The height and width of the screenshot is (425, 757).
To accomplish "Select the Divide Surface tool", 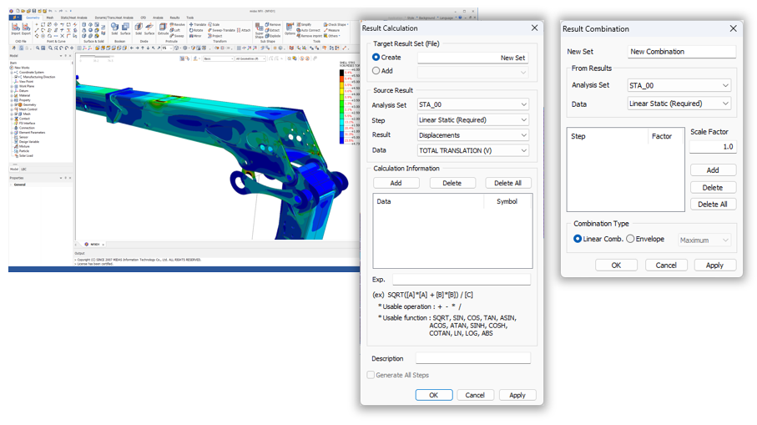I will coord(149,28).
